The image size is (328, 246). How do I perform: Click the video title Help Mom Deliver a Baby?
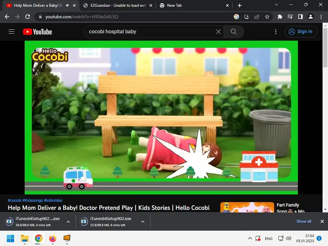click(x=109, y=208)
